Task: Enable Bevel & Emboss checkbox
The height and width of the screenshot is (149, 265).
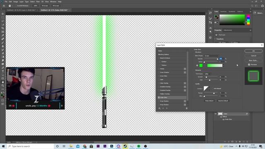Action: click(x=159, y=58)
